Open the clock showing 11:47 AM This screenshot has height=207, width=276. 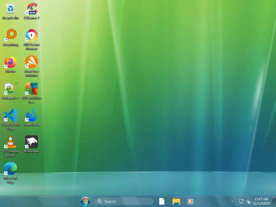[x=261, y=201]
